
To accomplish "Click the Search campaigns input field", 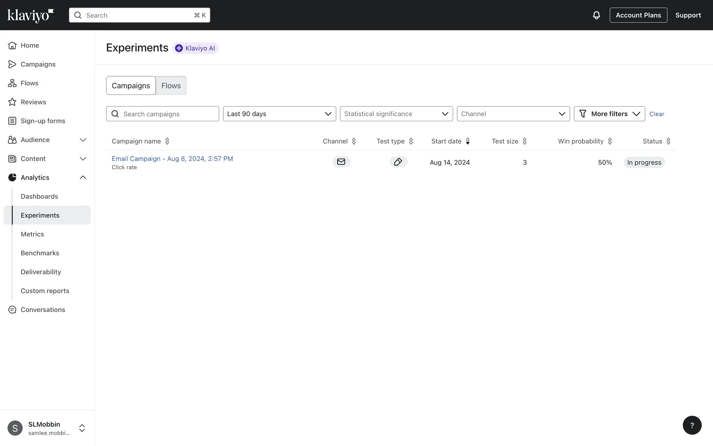I will (168, 114).
